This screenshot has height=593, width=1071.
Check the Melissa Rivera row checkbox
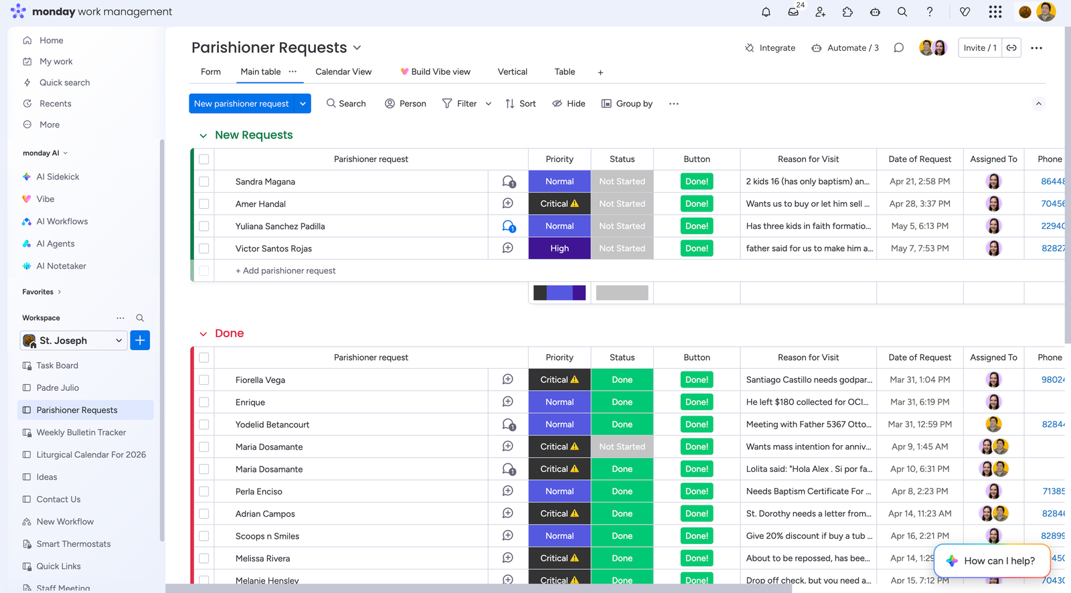204,558
